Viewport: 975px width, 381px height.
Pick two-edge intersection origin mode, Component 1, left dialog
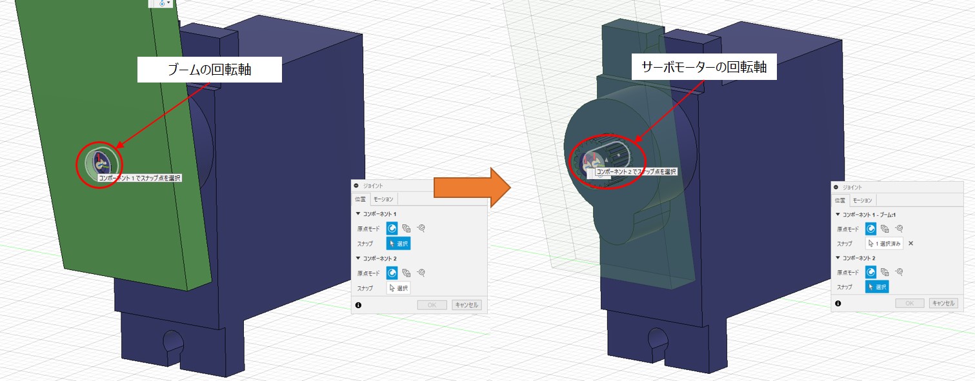click(x=421, y=228)
